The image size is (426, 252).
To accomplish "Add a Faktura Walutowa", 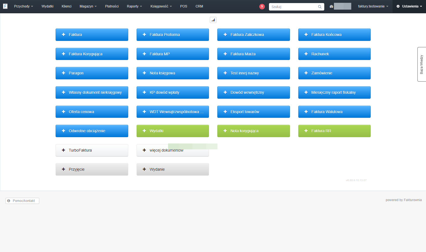I will click(334, 112).
